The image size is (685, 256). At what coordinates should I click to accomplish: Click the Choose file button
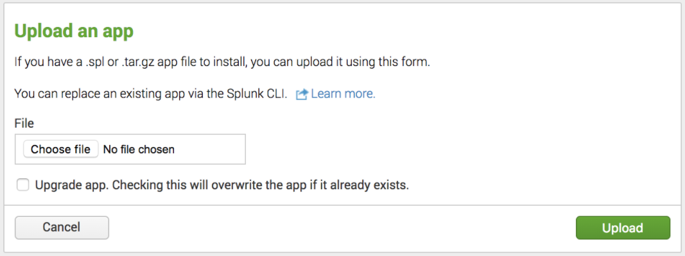coord(61,149)
